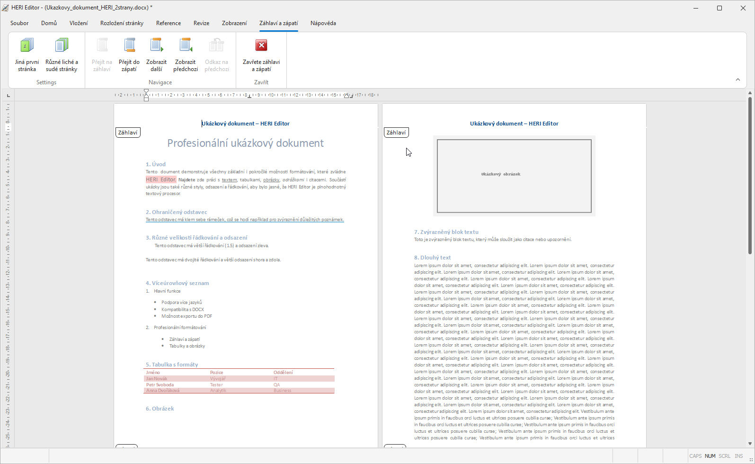This screenshot has height=464, width=755.
Task: Click Zobrazit předchozí icon
Action: 185,46
